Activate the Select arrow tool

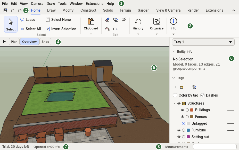click(x=11, y=24)
